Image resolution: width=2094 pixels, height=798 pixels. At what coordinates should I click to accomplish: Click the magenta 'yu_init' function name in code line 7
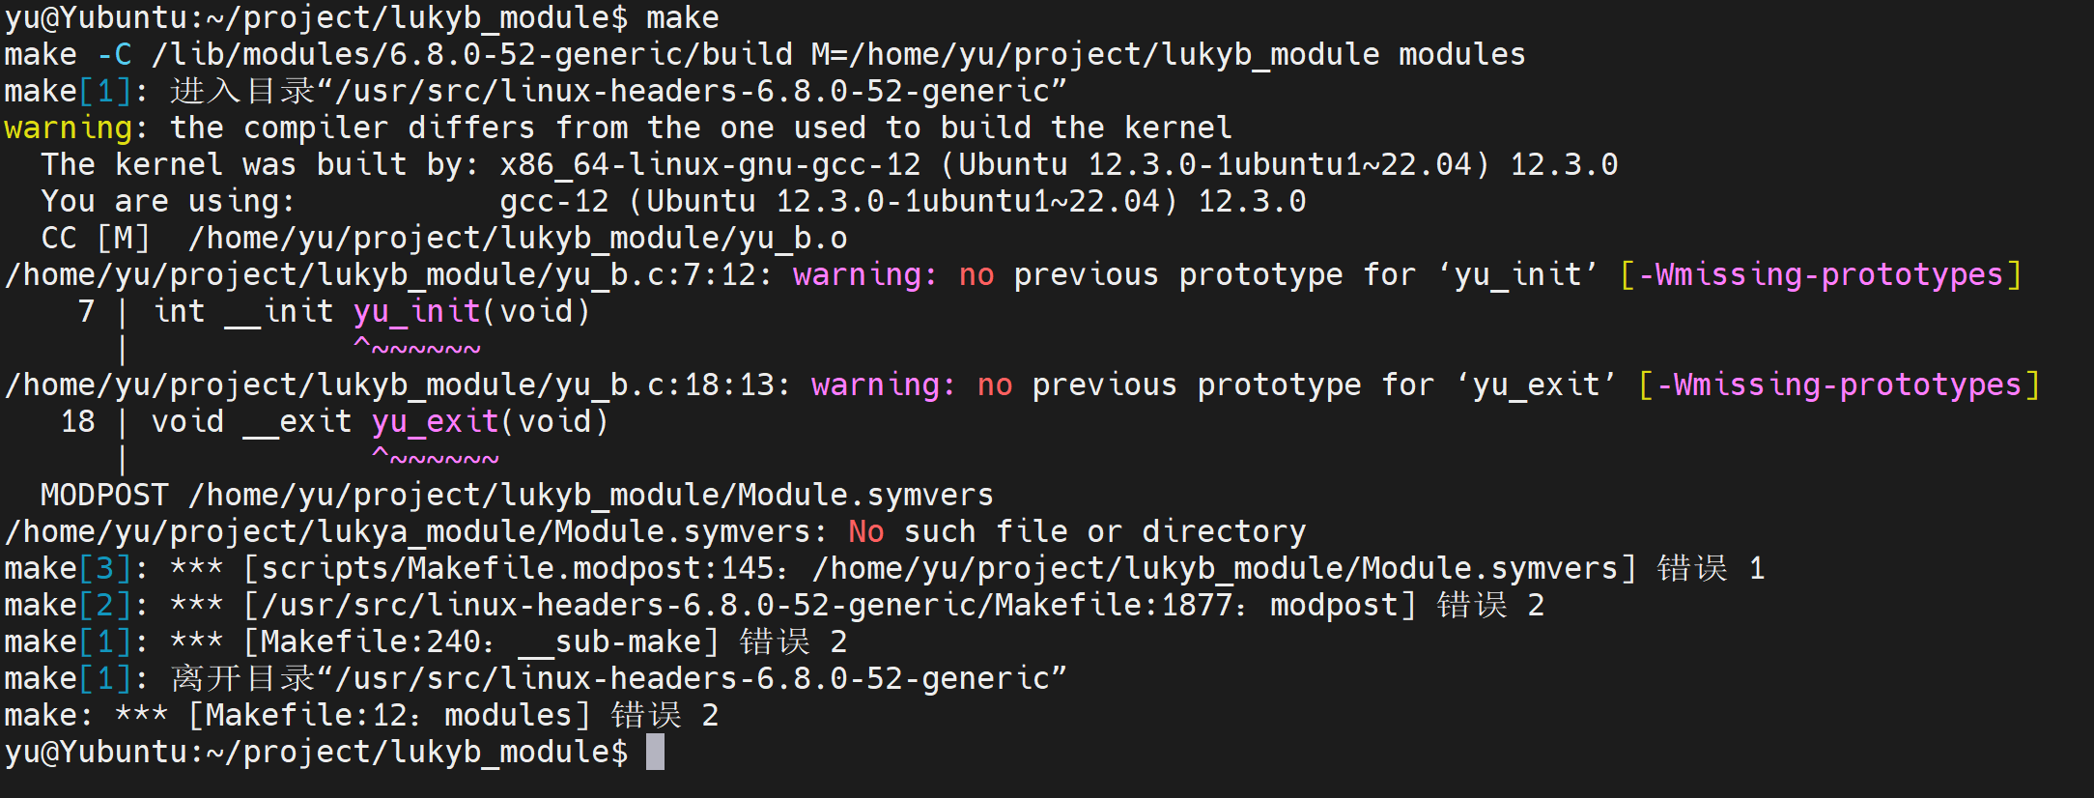417,311
